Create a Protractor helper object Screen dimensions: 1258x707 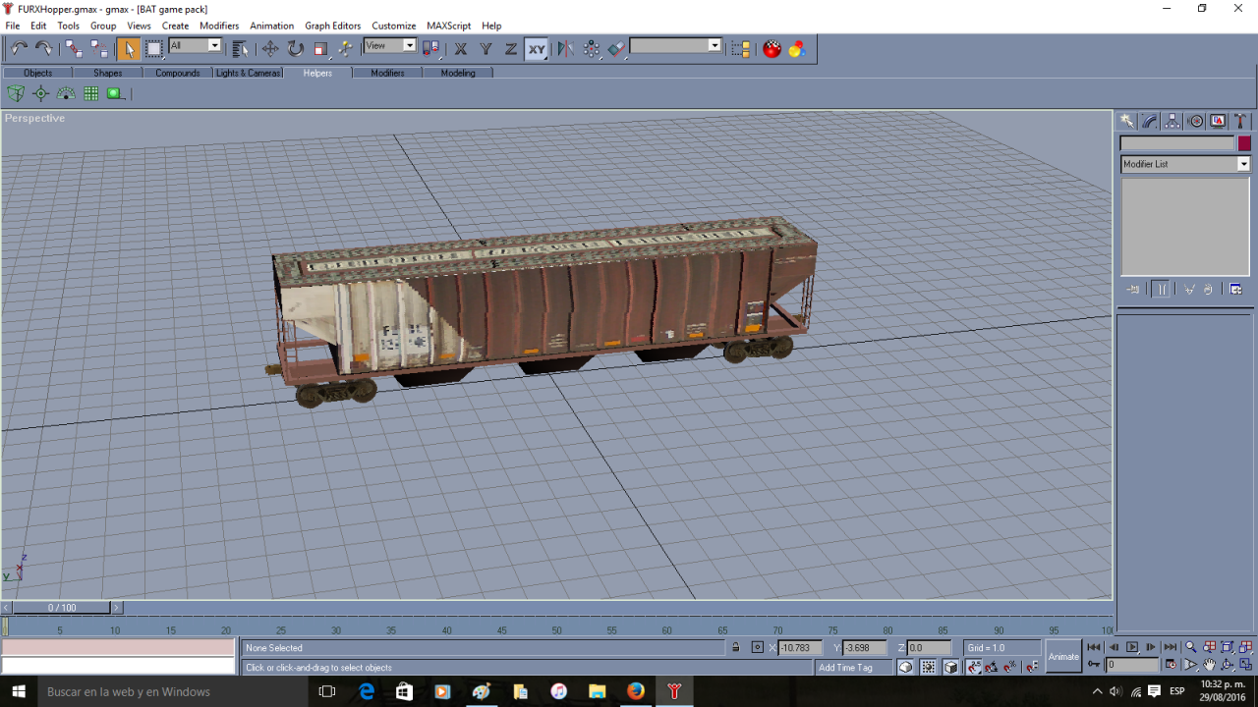[66, 93]
